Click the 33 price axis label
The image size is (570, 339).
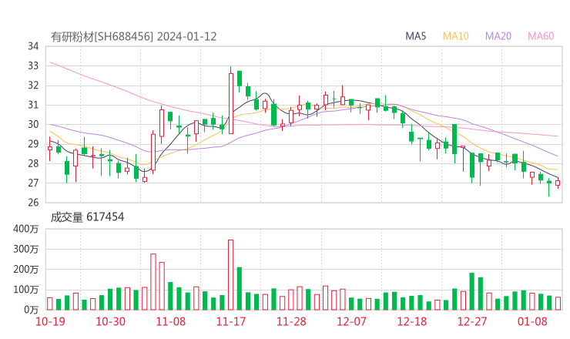[x=33, y=65]
